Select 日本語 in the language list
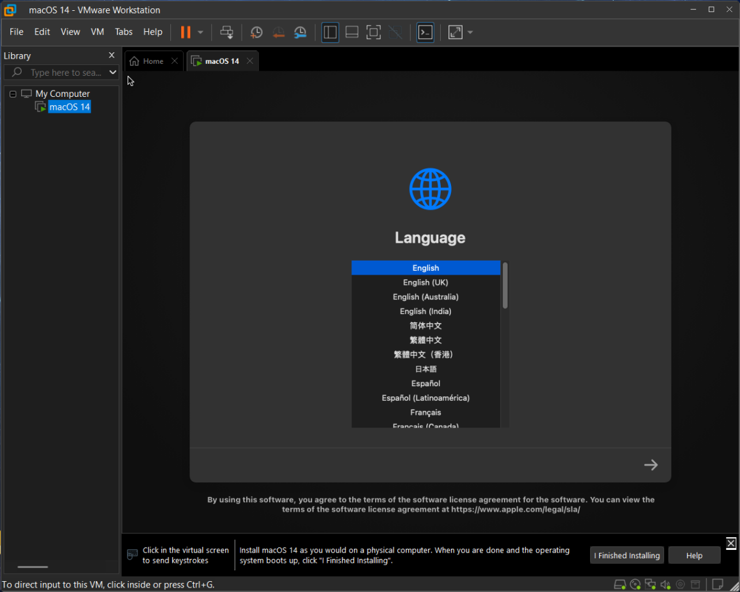 [426, 369]
